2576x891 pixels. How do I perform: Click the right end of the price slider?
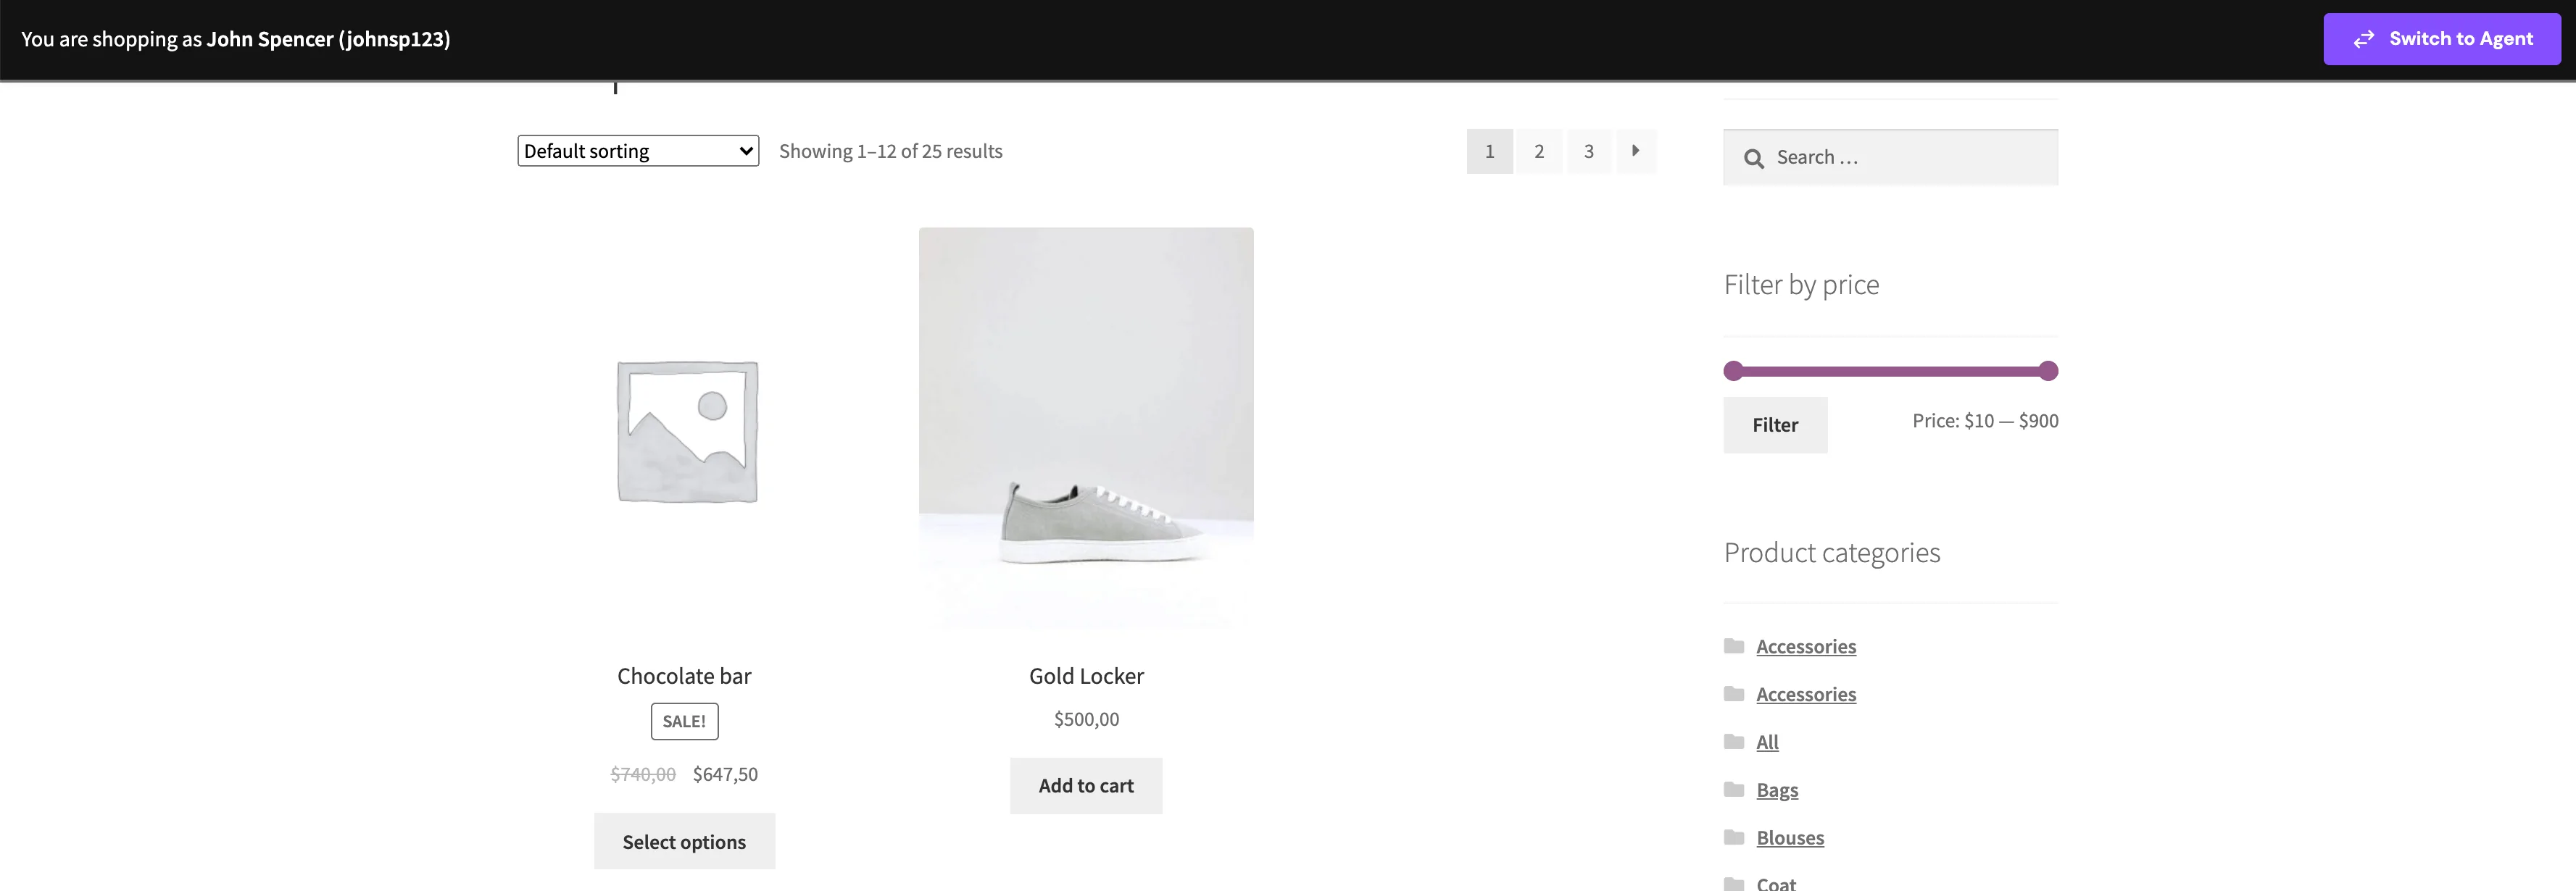2048,369
